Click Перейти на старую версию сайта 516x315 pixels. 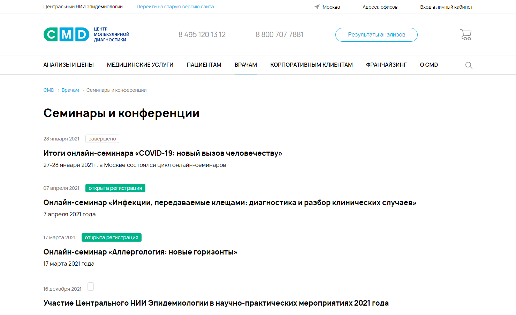175,7
